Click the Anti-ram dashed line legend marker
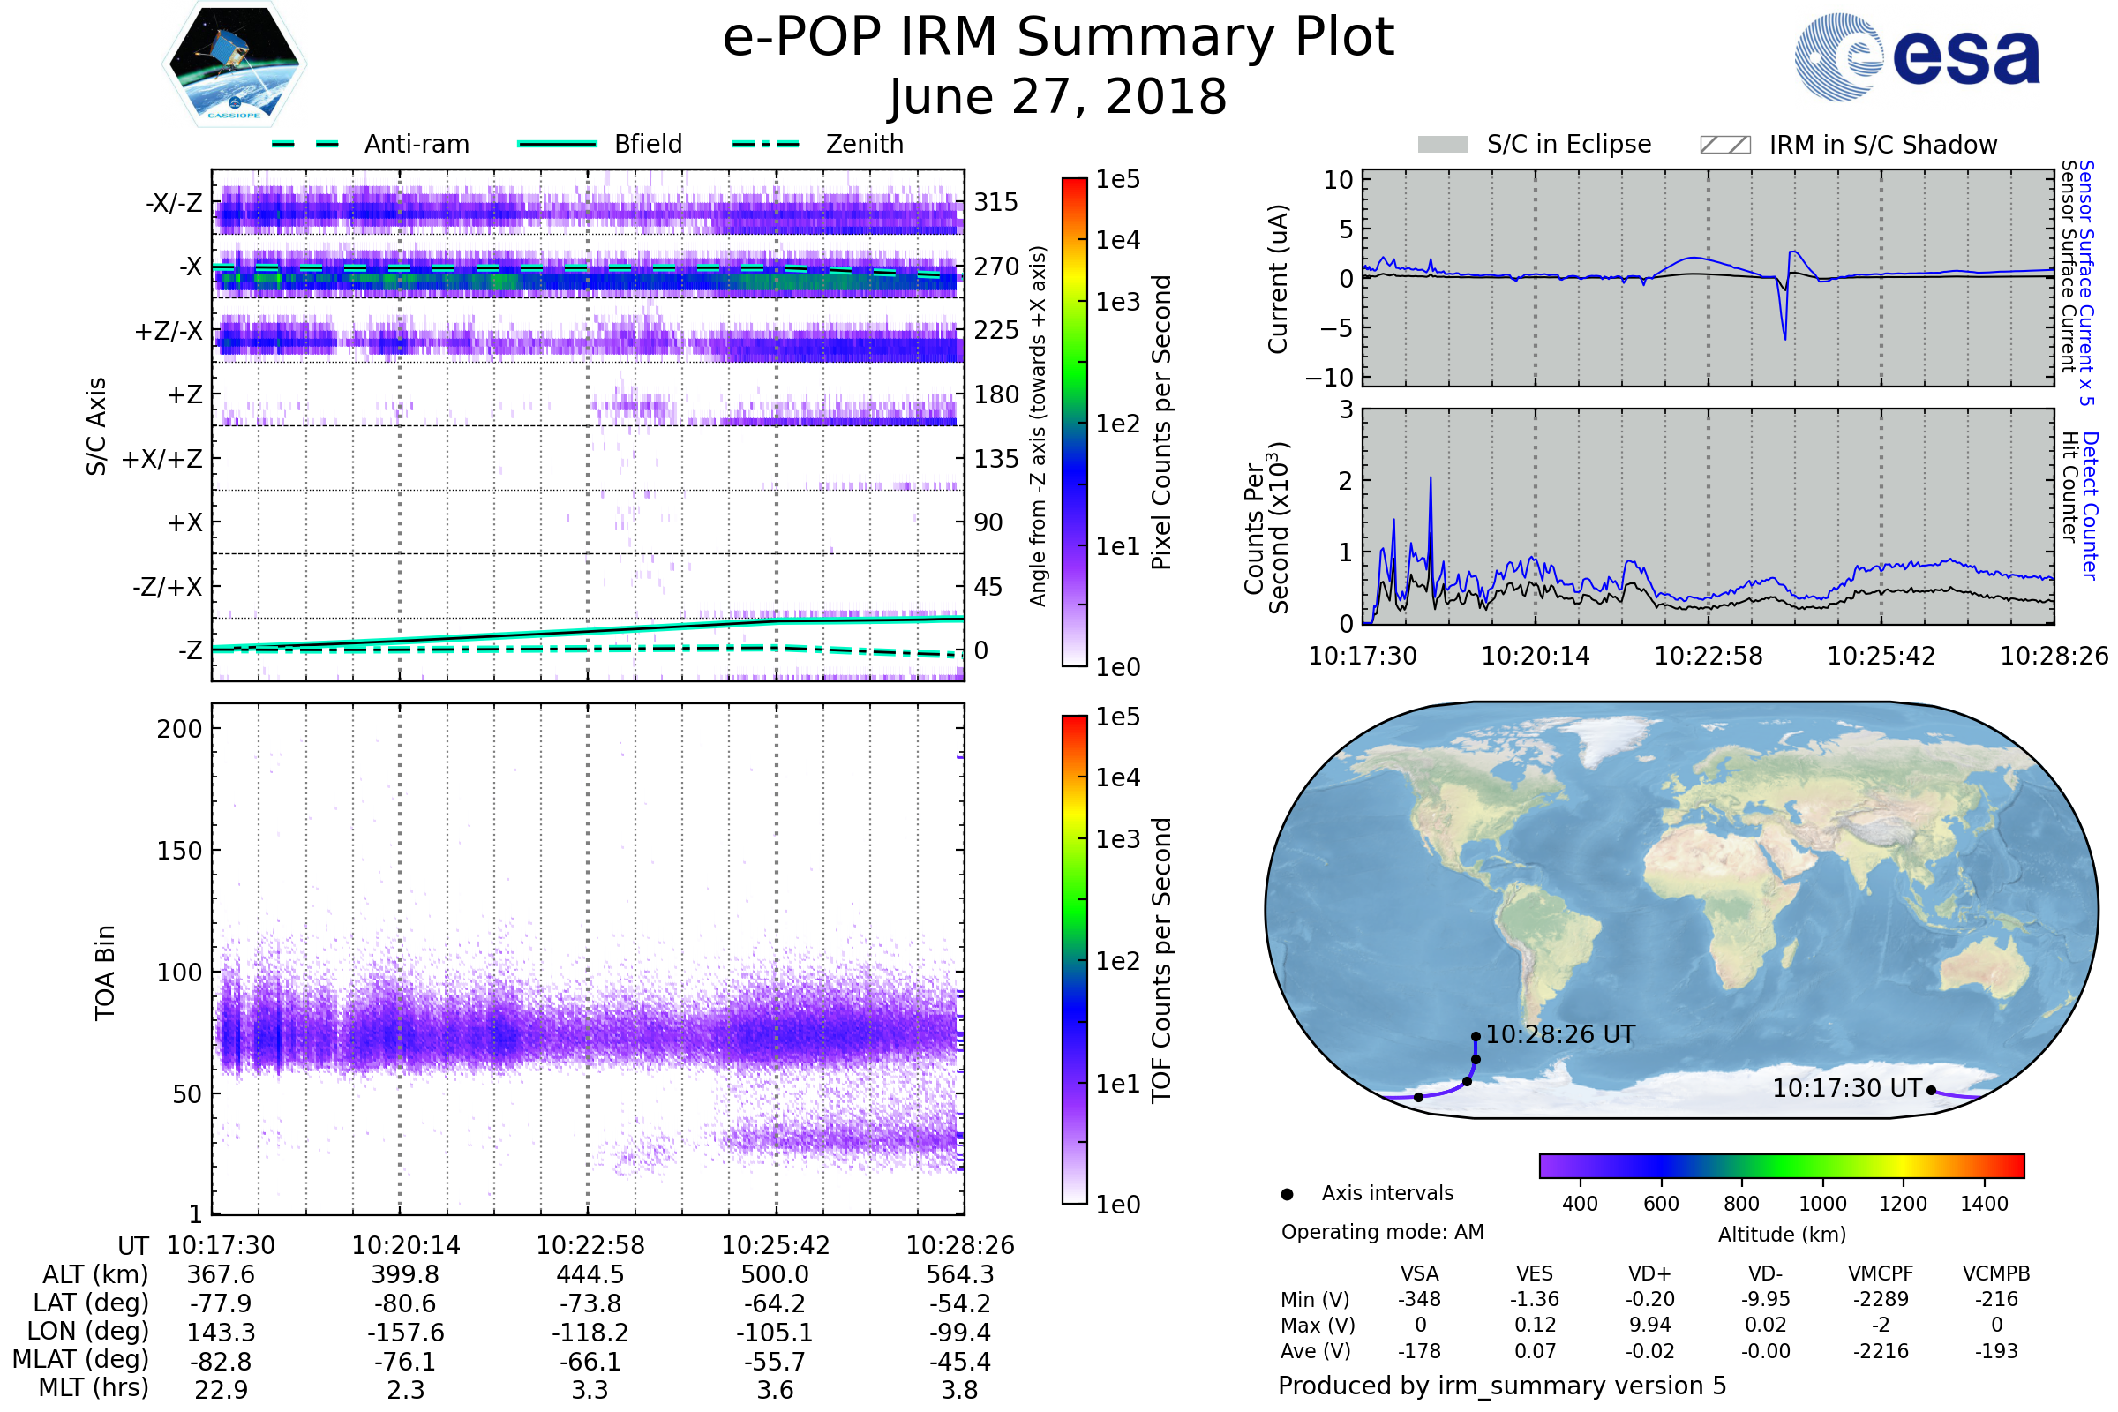2118x1412 pixels. tap(305, 144)
